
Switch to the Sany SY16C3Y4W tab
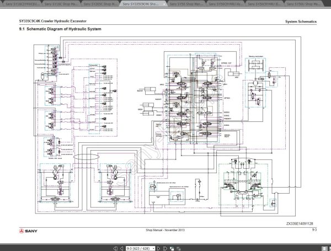tap(22, 4)
